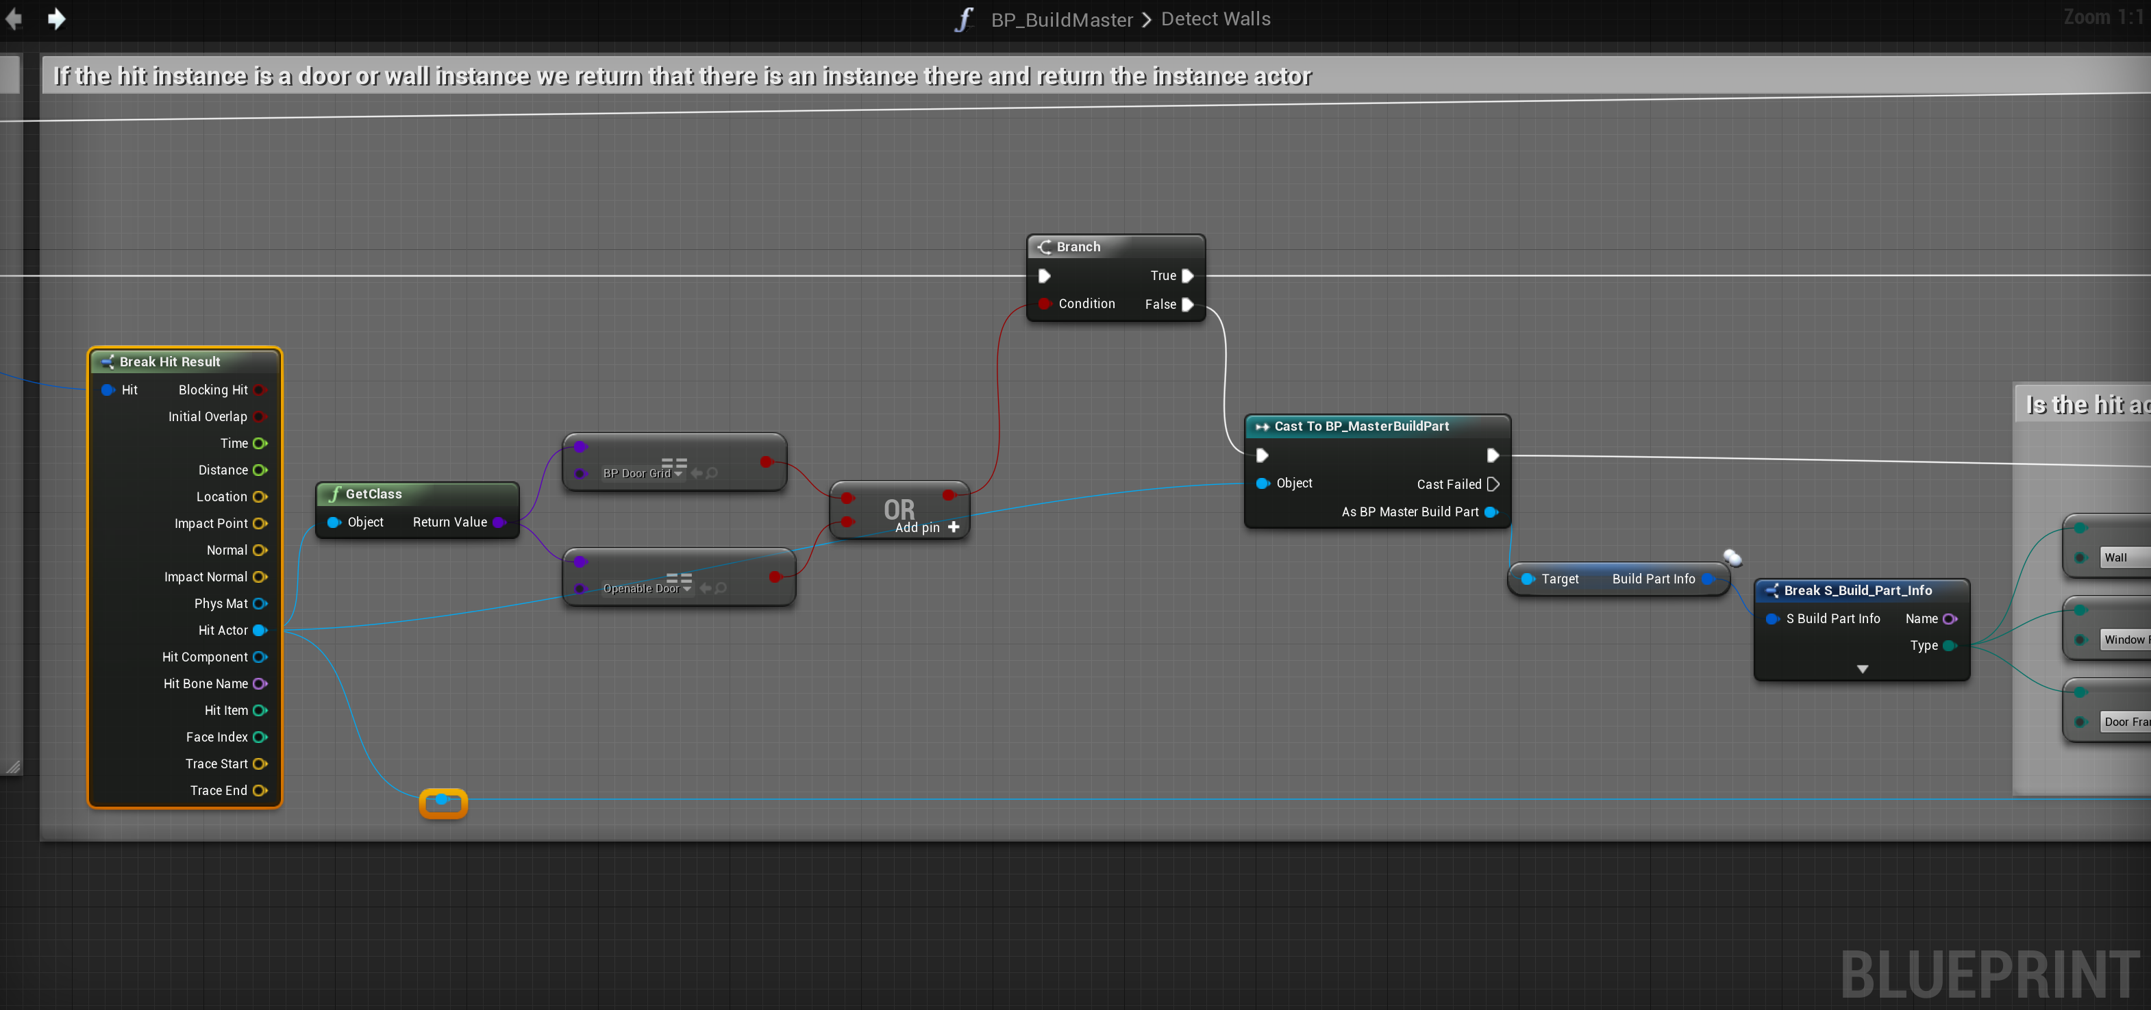
Task: Click the Add pin plus icon on OR node
Action: tap(954, 527)
